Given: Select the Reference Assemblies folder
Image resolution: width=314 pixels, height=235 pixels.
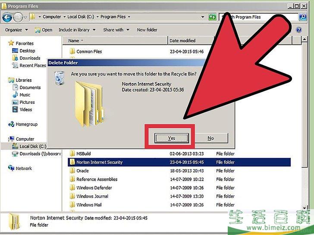Looking at the screenshot, I should tap(97, 179).
